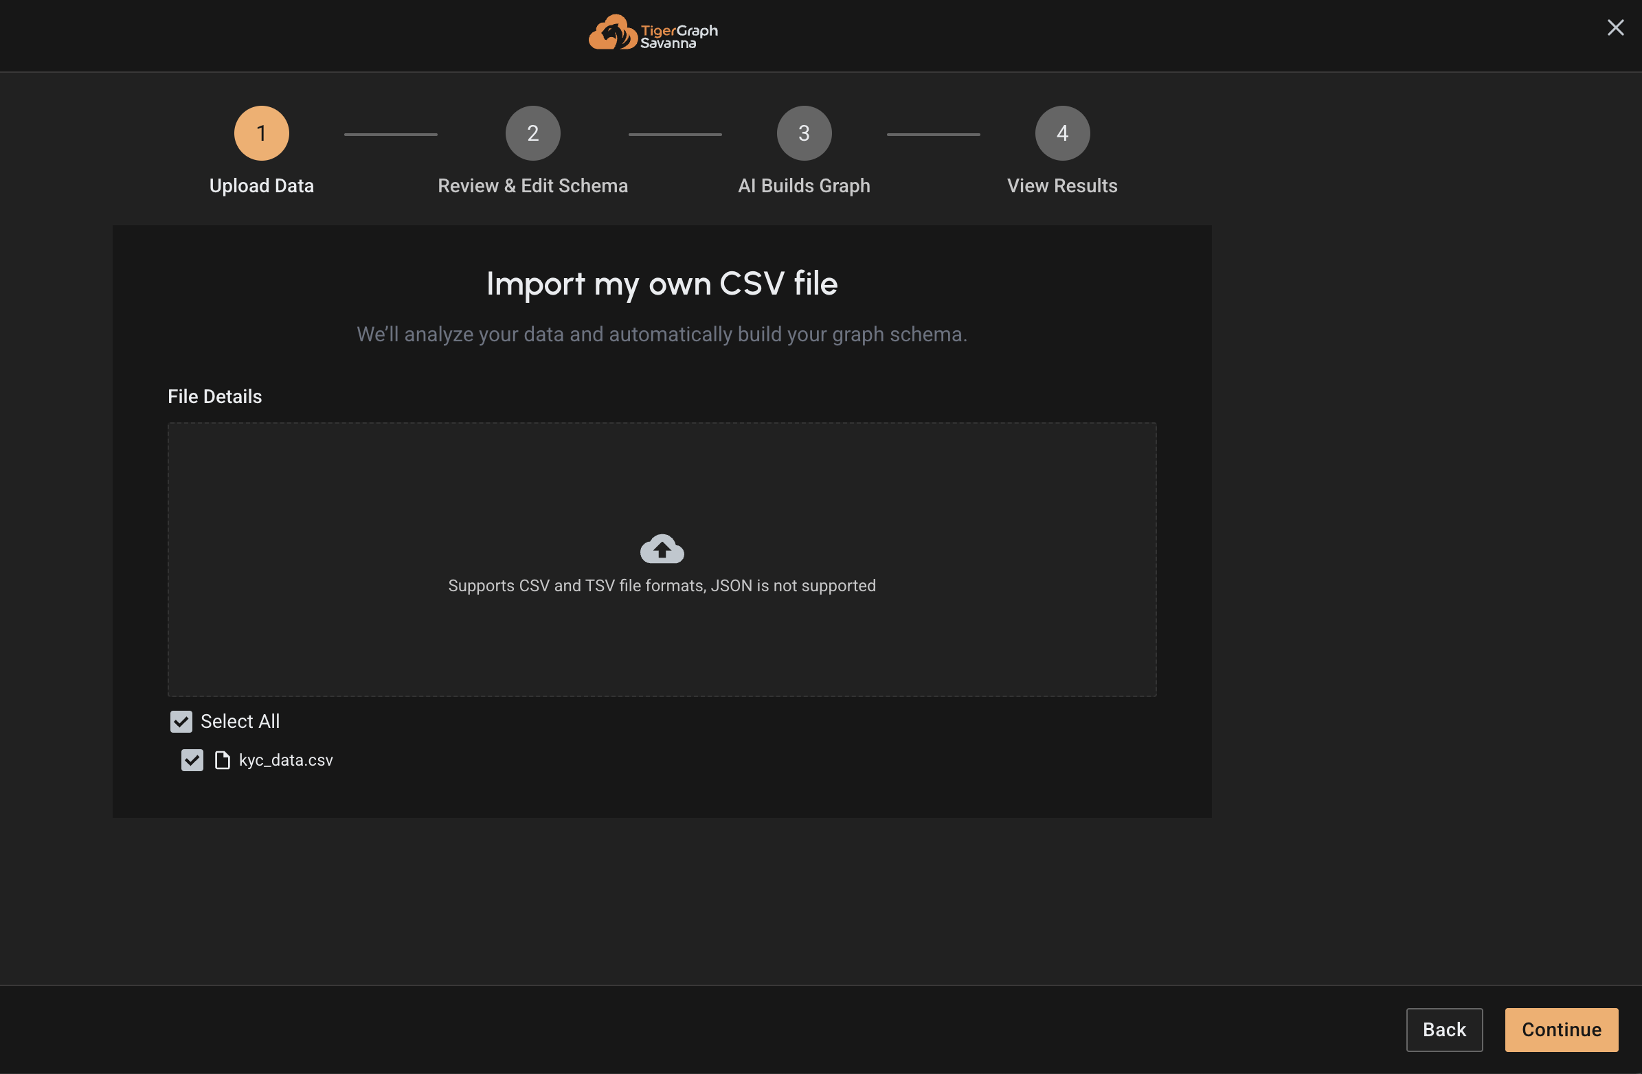The image size is (1642, 1074).
Task: Select the step 2 Review & Edit Schema circle
Action: pyautogui.click(x=532, y=133)
